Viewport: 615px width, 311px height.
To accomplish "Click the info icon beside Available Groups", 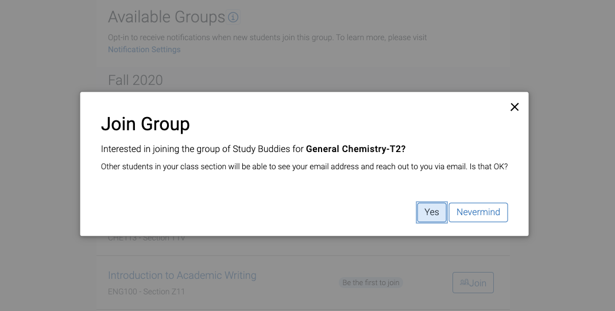I will pyautogui.click(x=233, y=17).
